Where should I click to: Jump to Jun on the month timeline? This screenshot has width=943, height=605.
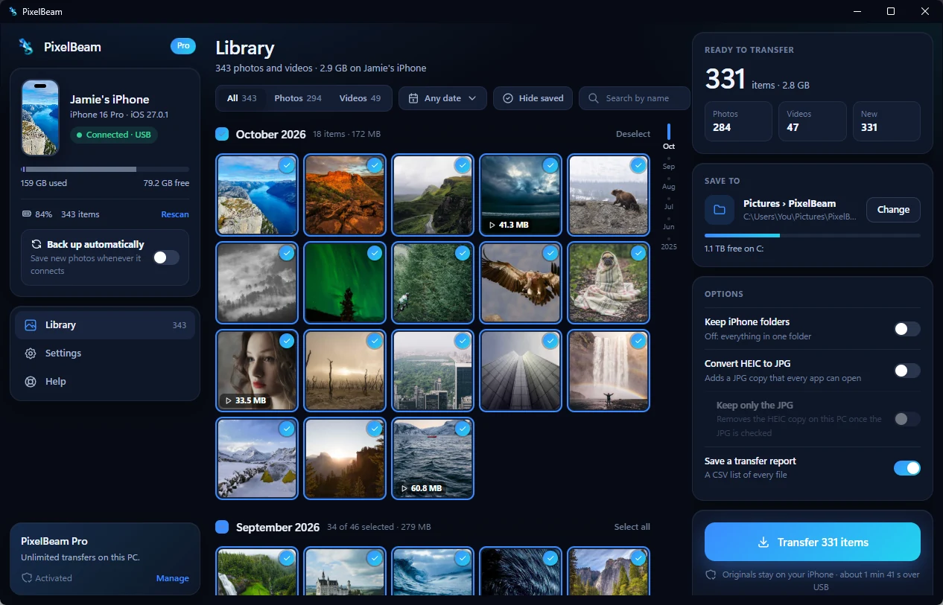(x=669, y=227)
